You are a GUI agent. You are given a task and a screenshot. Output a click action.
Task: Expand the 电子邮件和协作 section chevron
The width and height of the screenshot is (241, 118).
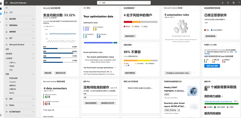pyautogui.click(x=33, y=112)
